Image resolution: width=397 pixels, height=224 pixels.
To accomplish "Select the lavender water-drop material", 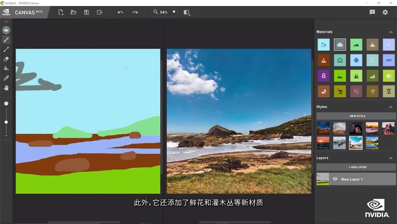I will [x=389, y=45].
